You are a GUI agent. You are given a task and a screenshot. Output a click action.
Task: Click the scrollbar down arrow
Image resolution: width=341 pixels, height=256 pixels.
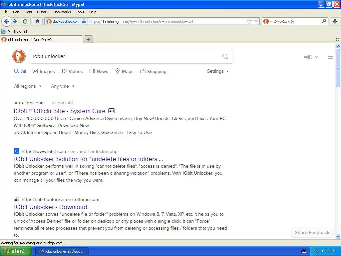coord(338,236)
